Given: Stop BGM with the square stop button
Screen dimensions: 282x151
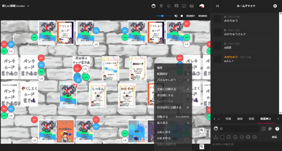Looking at the screenshot, I should point(182,16).
